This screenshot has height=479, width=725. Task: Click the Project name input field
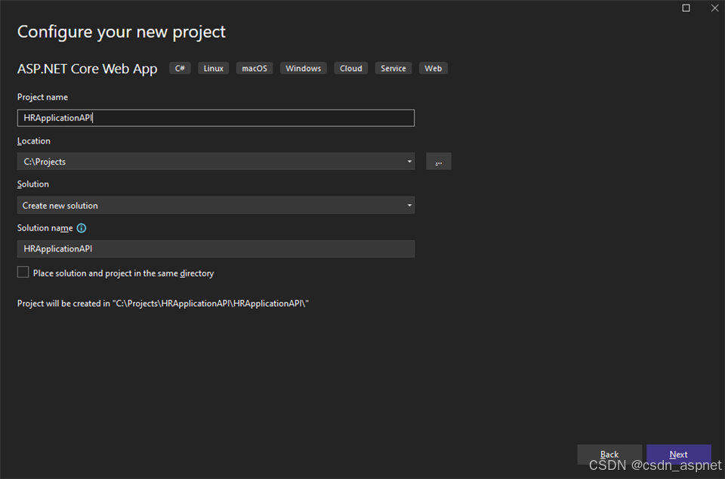[216, 118]
